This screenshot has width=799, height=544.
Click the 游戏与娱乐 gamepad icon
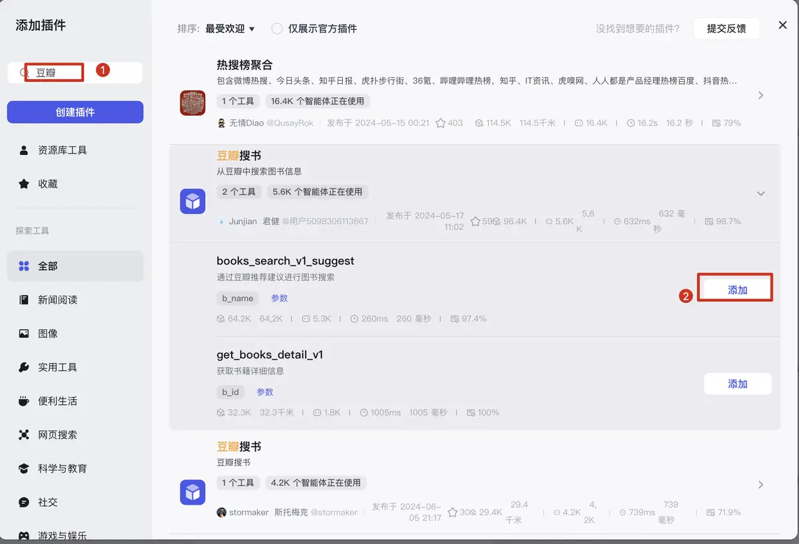(x=24, y=535)
